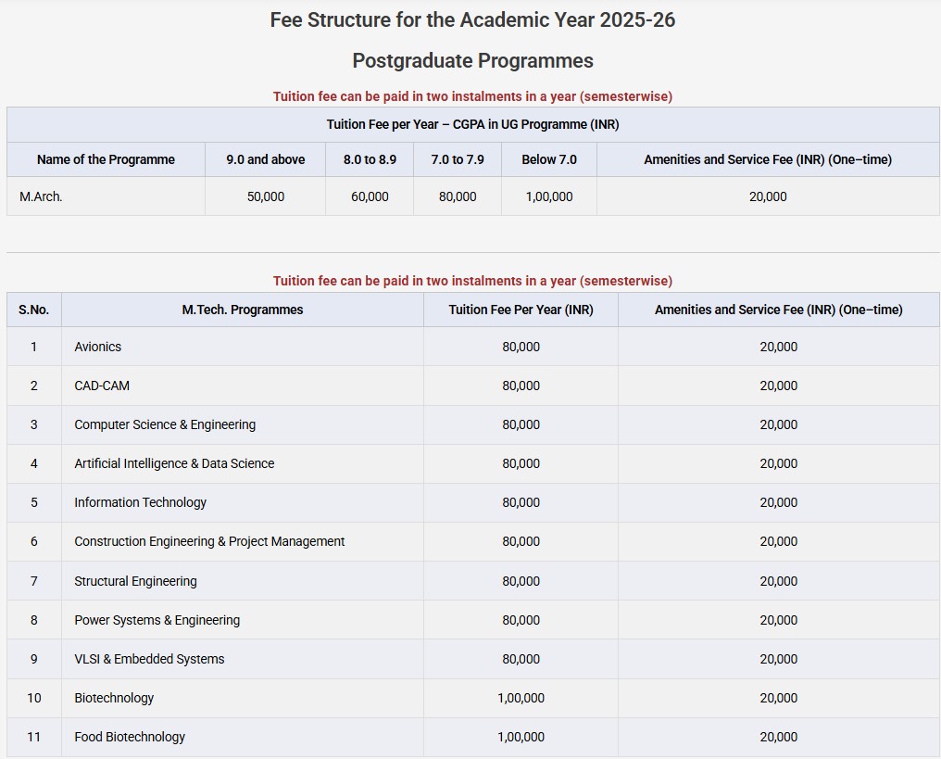The width and height of the screenshot is (941, 759).
Task: Click Artificial Intelligence & Data Science entry
Action: tap(174, 463)
